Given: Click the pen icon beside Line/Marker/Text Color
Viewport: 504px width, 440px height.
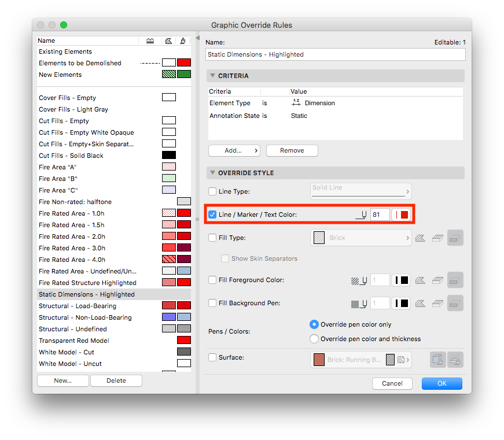Looking at the screenshot, I should click(361, 215).
